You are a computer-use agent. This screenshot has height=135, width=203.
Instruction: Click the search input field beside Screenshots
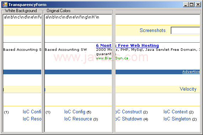click(185, 31)
